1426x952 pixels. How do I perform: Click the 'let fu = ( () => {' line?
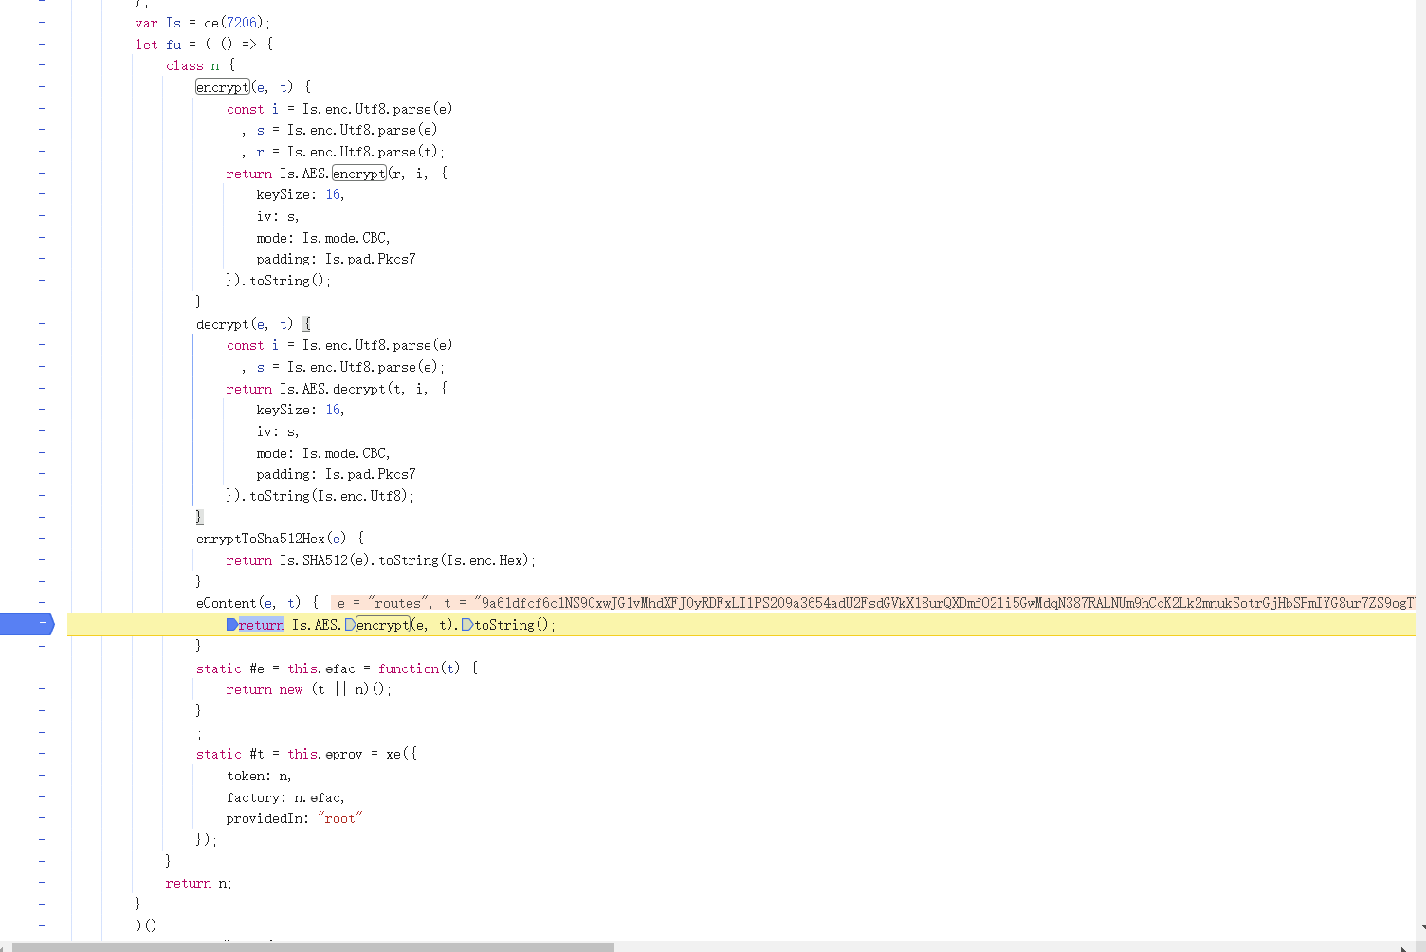[204, 45]
